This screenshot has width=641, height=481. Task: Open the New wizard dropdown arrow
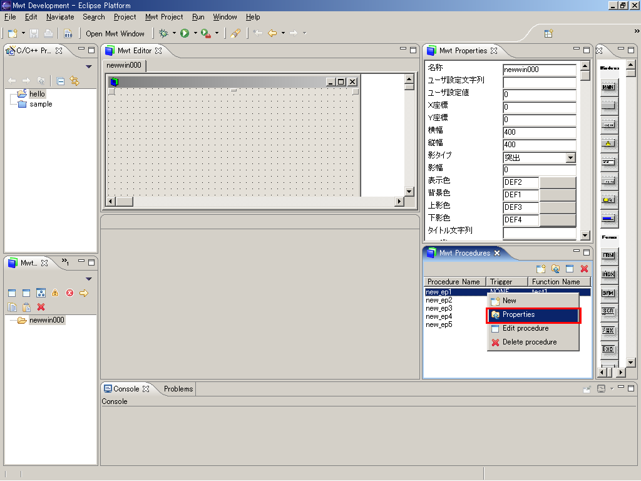[x=23, y=33]
